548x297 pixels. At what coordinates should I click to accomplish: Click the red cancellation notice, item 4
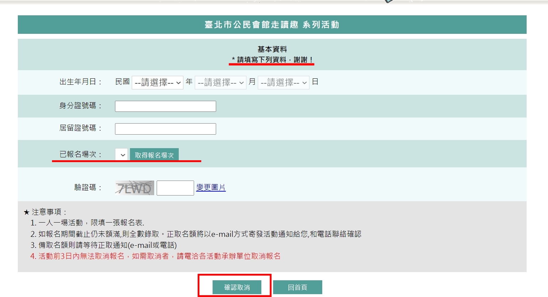(156, 256)
